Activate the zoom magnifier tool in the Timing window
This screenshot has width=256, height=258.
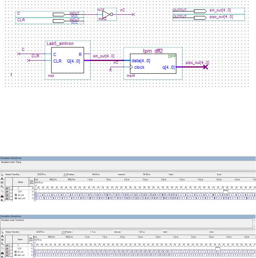pos(2,187)
